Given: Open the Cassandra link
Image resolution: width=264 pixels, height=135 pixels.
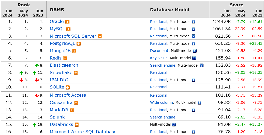Looking at the screenshot, I should 61,102.
